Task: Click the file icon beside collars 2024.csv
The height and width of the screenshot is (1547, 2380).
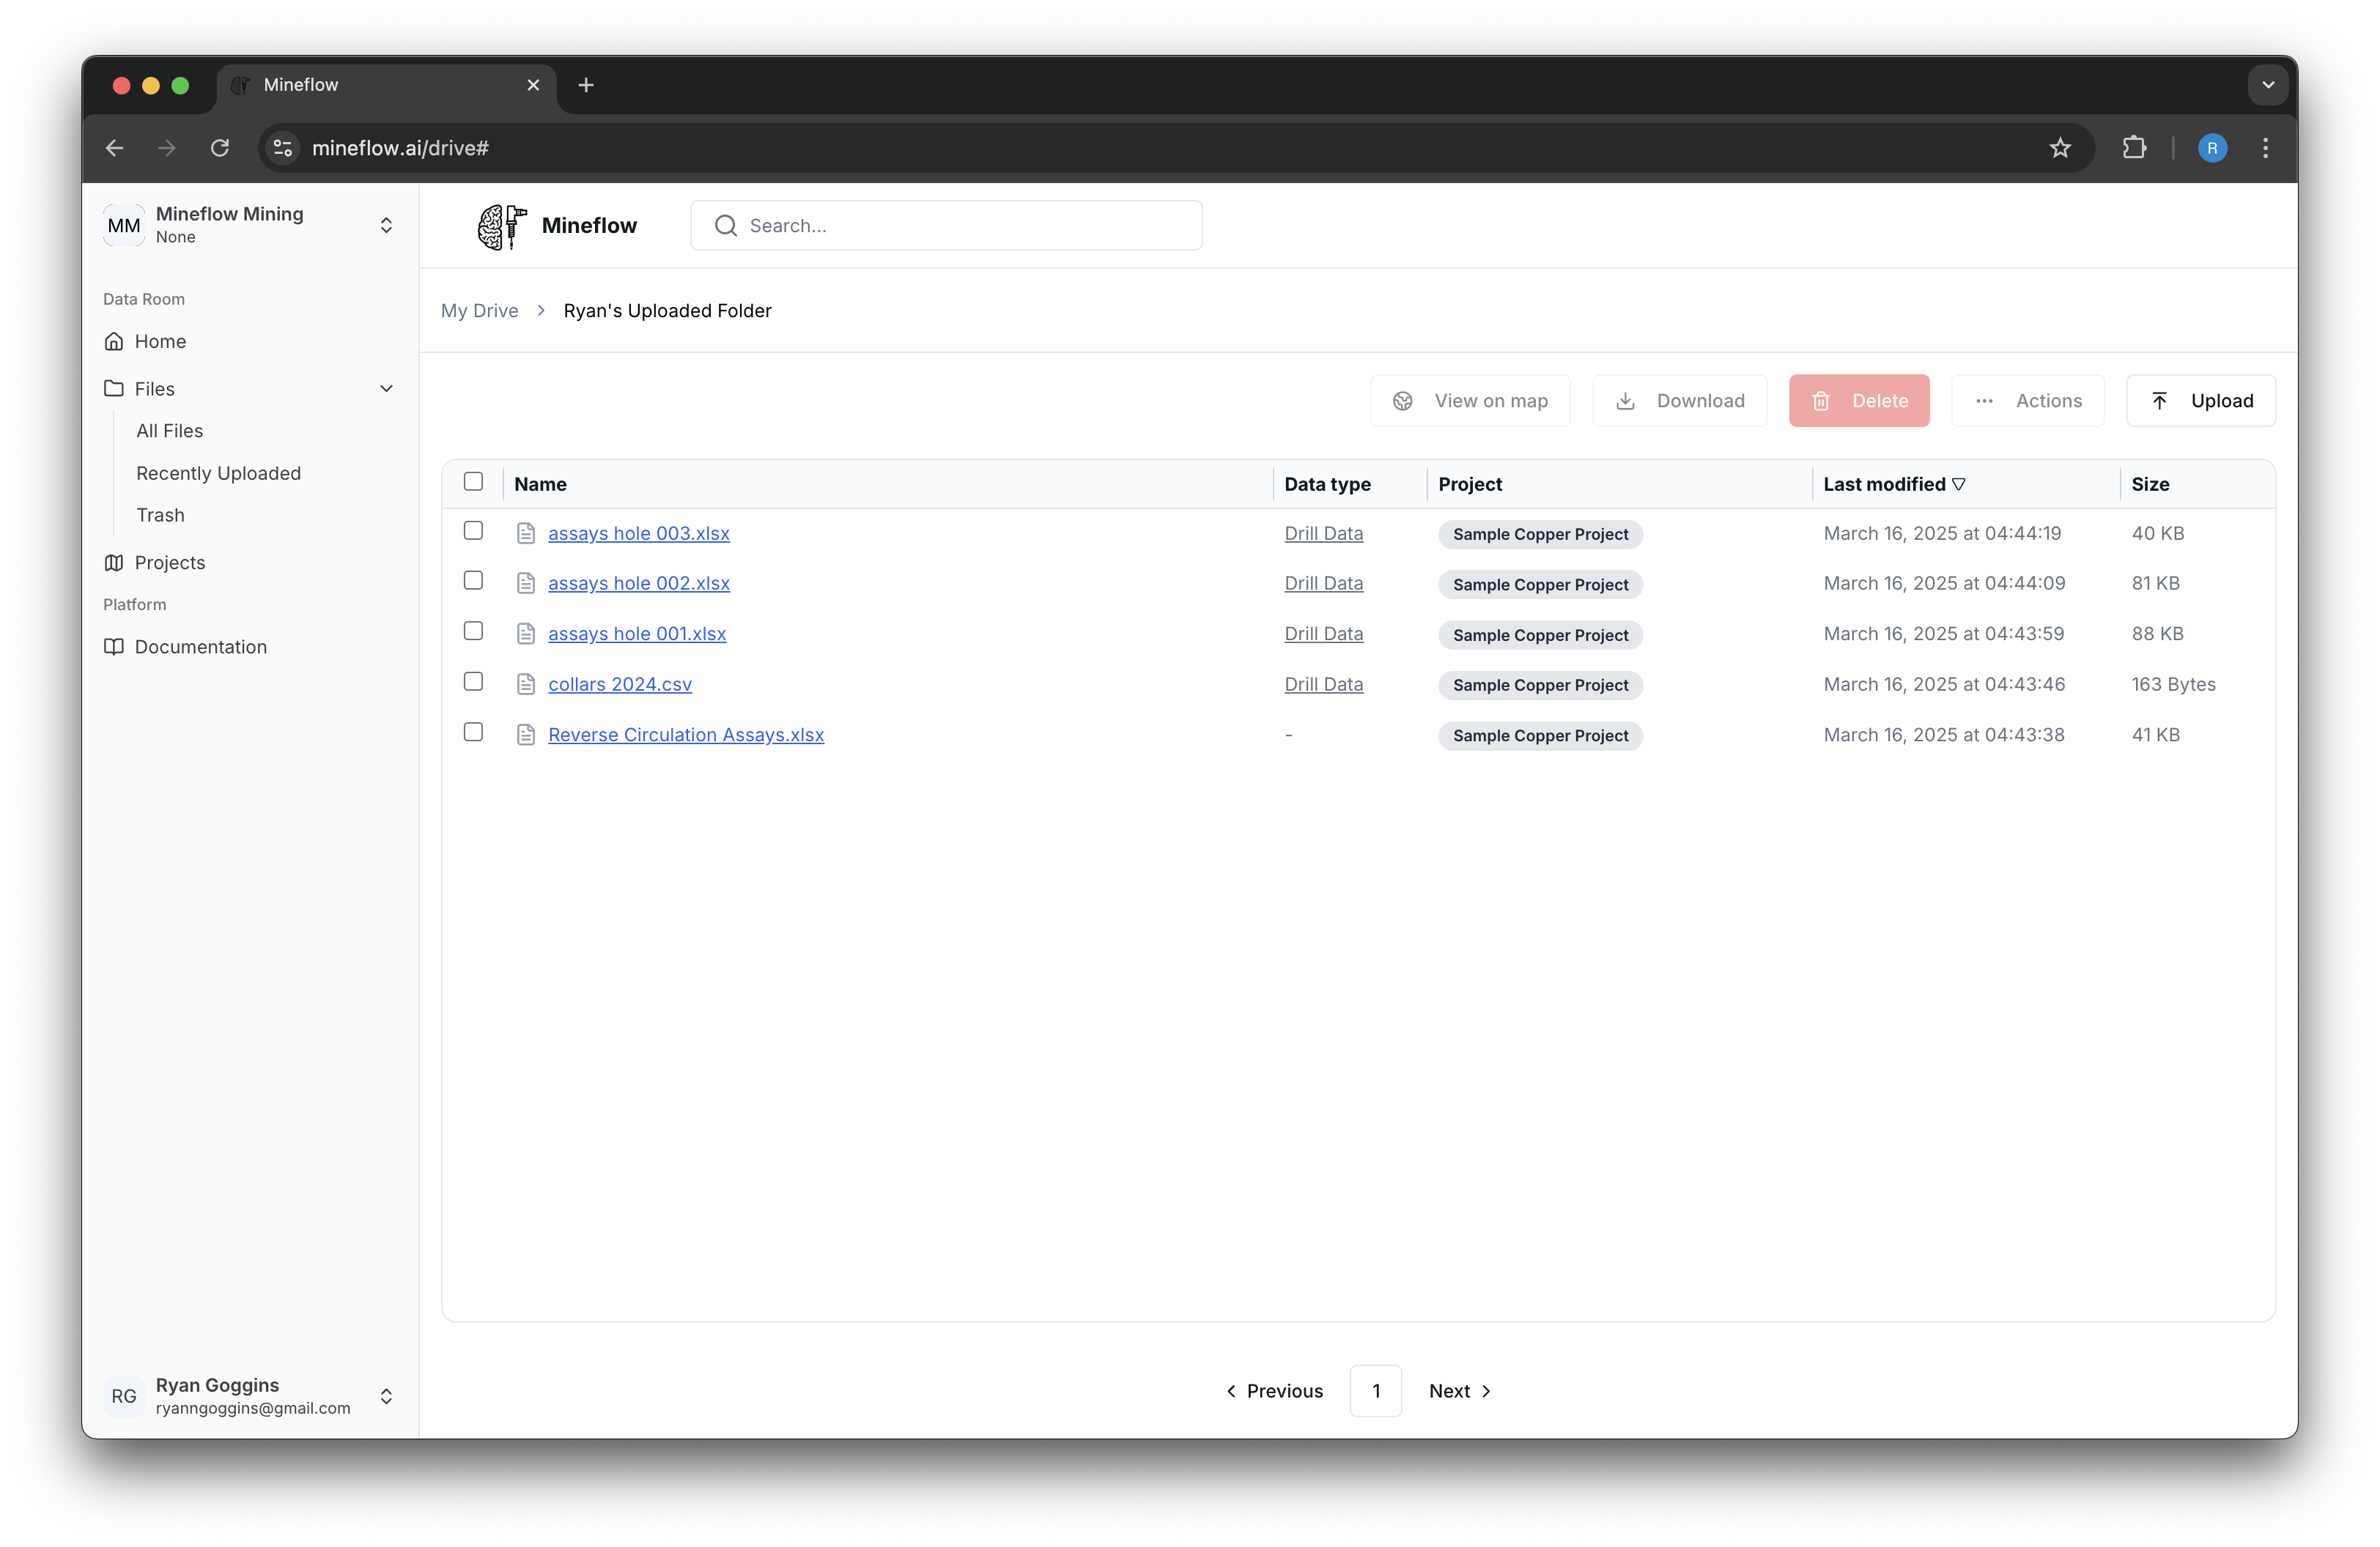Action: tap(526, 685)
